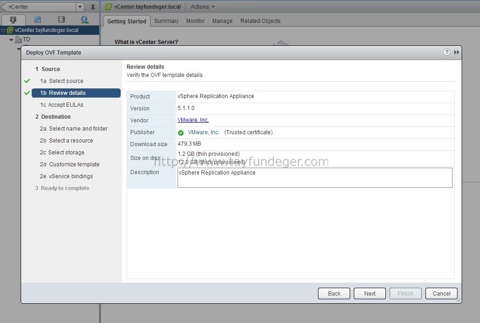This screenshot has width=480, height=323.
Task: Click the 'What is vCenter Server?' heading
Action: (x=146, y=42)
